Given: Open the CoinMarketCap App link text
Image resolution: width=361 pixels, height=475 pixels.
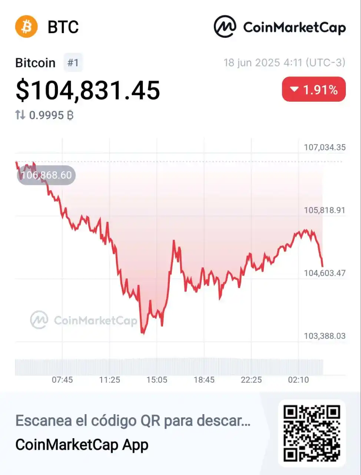Looking at the screenshot, I should click(82, 445).
